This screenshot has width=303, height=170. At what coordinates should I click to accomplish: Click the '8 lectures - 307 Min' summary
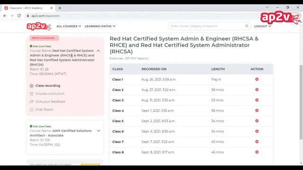tap(129, 58)
